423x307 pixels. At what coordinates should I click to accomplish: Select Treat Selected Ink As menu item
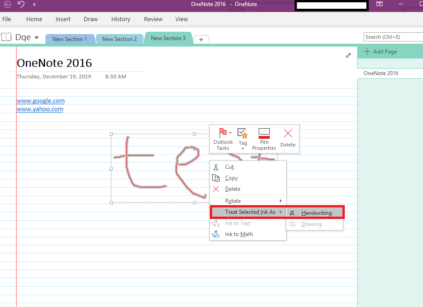[248, 212]
